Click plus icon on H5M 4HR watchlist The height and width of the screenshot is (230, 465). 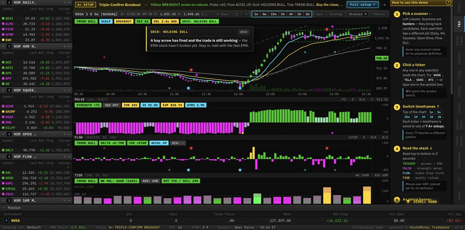[x=64, y=46]
